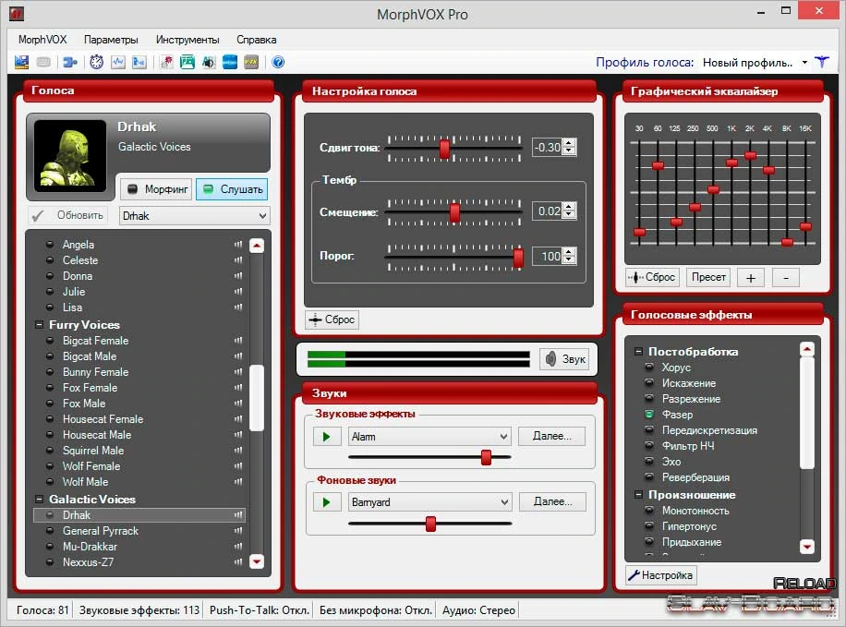Viewport: 846px width, 627px height.
Task: Click the Обновить button
Action: (x=68, y=215)
